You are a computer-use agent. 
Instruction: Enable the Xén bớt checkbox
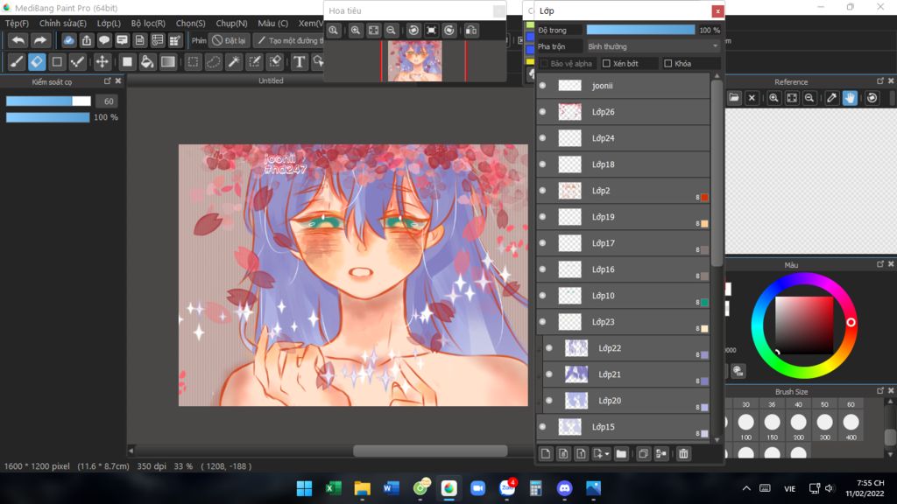click(606, 64)
